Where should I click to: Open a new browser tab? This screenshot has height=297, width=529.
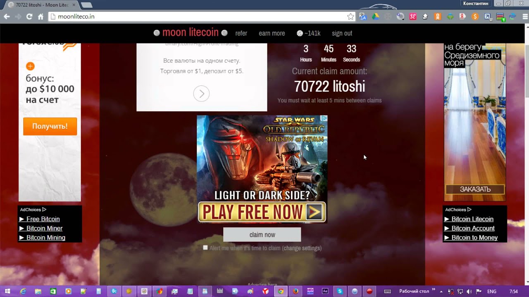click(x=86, y=5)
